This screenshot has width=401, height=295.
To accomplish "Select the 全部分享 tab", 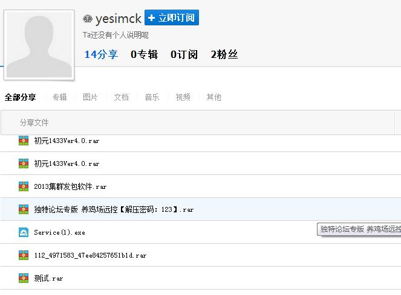I will 20,97.
